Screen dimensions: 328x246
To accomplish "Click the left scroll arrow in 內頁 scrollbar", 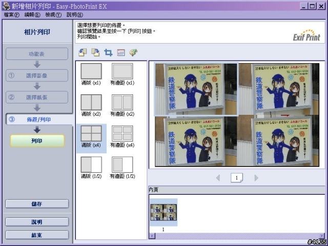I will coord(152,236).
